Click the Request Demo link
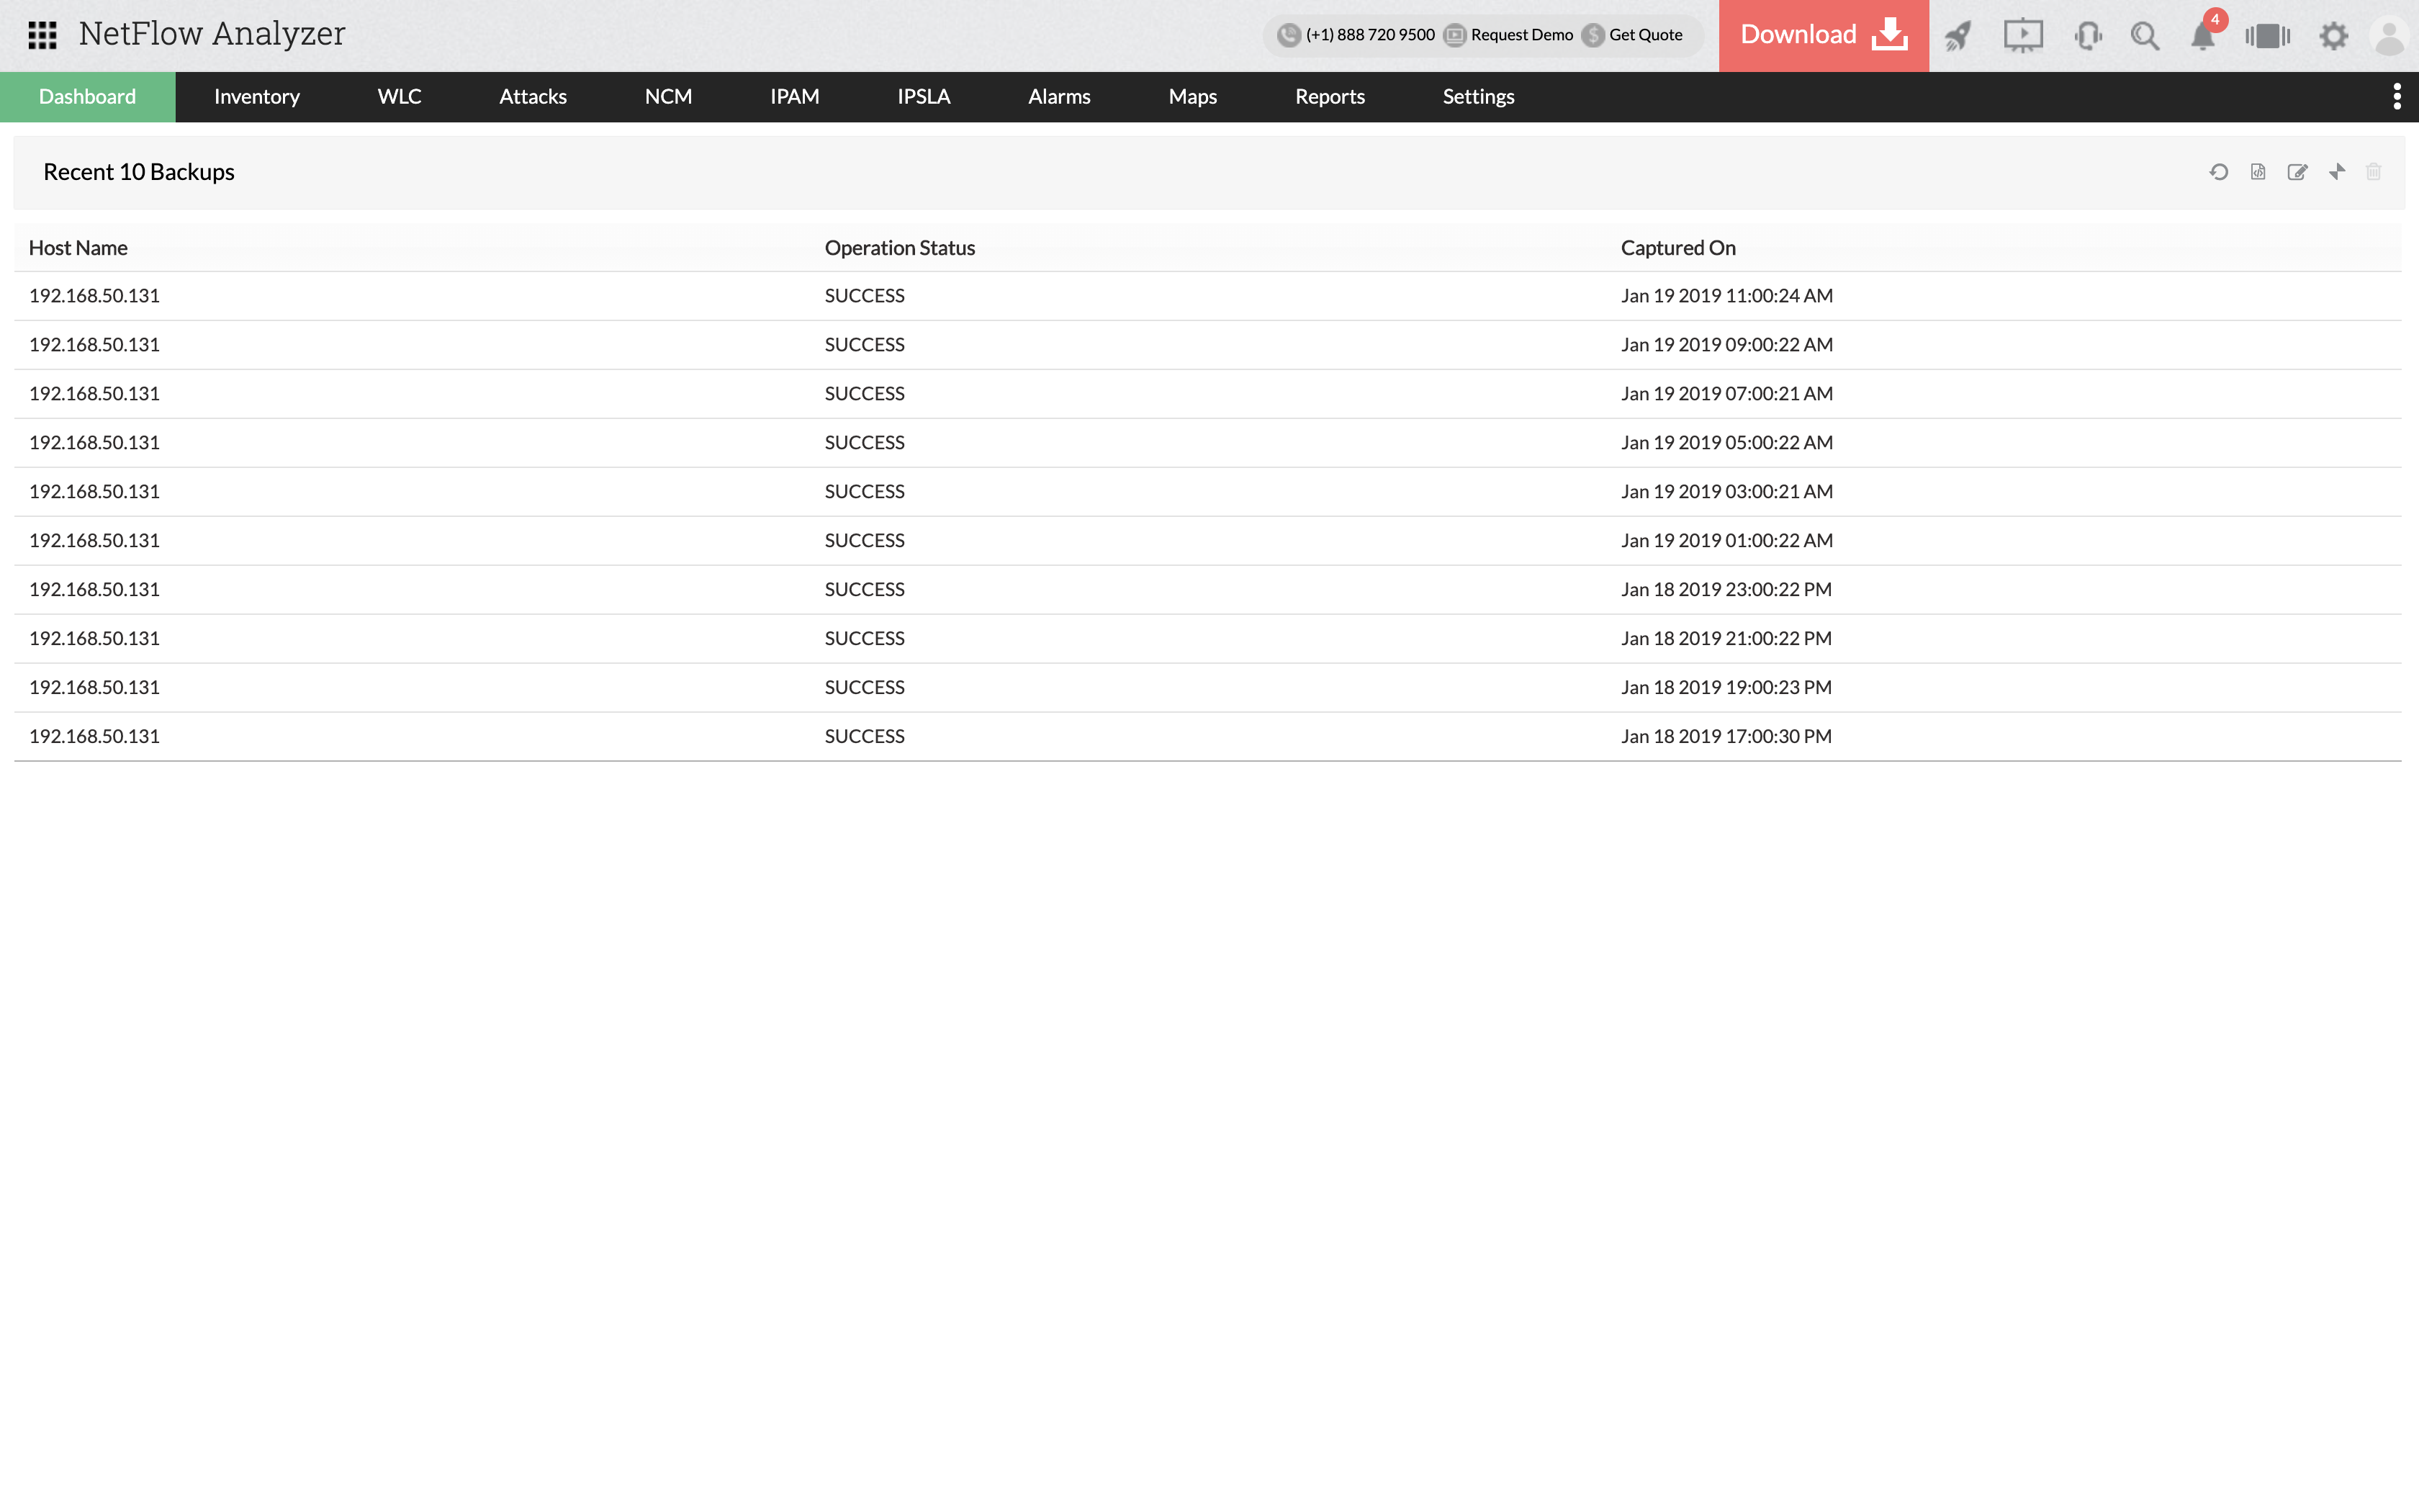This screenshot has width=2419, height=1512. pyautogui.click(x=1521, y=35)
